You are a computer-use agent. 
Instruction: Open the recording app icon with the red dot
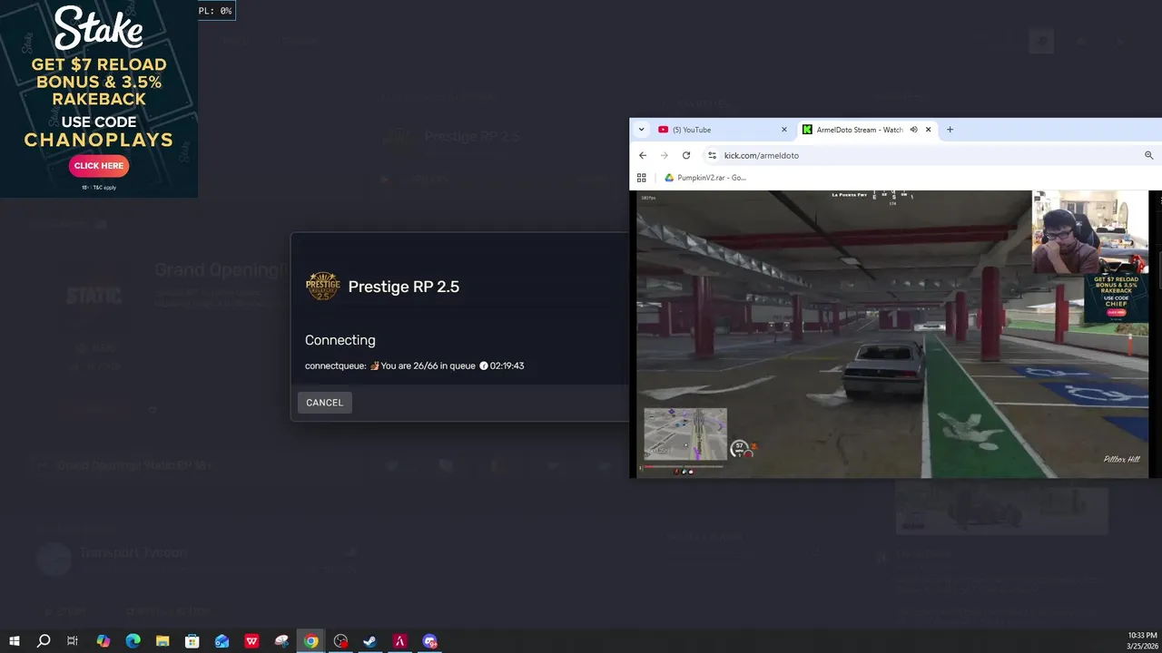(340, 641)
